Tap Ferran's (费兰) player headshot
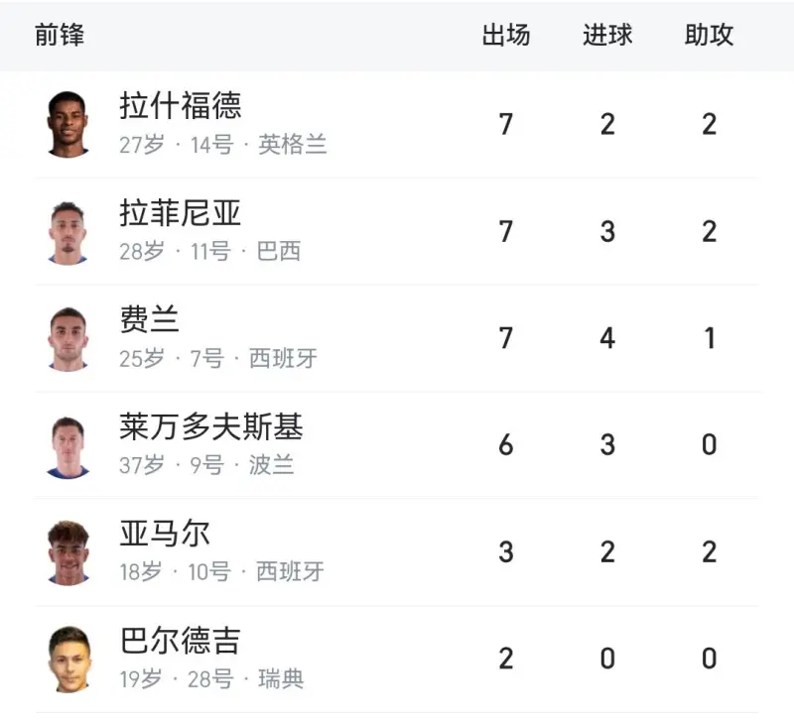 pos(68,338)
